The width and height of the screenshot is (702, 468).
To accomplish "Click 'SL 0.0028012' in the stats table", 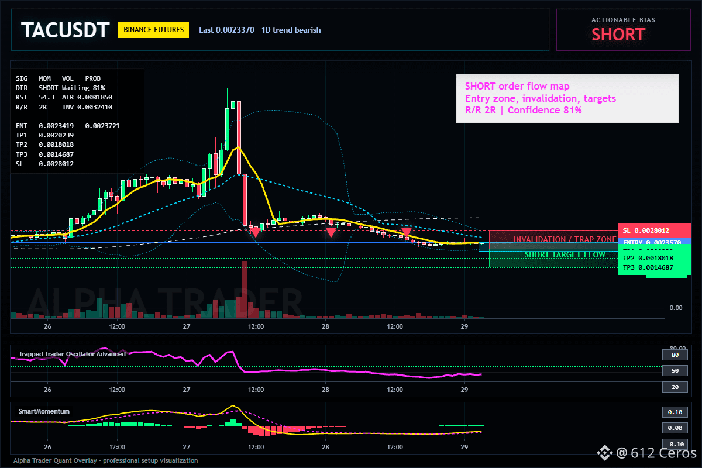I will 45,164.
